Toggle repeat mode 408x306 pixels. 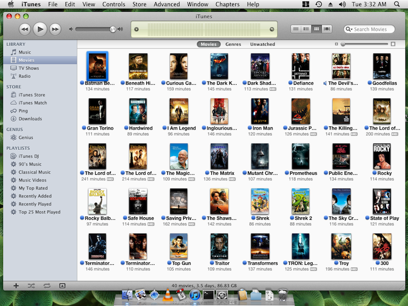coord(47,286)
